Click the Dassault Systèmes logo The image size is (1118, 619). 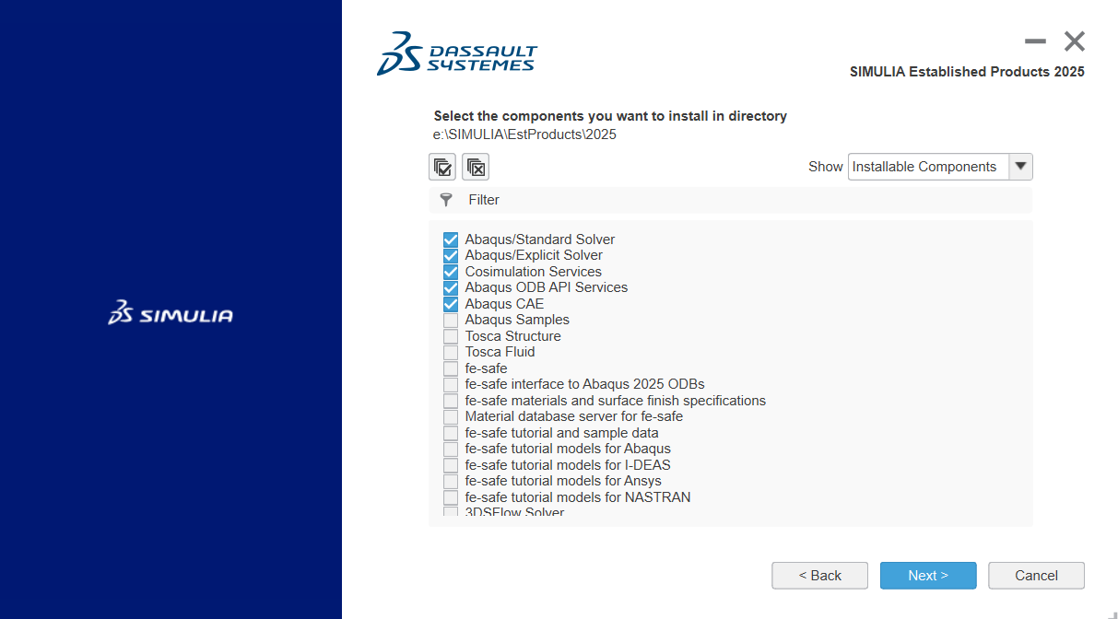(456, 53)
